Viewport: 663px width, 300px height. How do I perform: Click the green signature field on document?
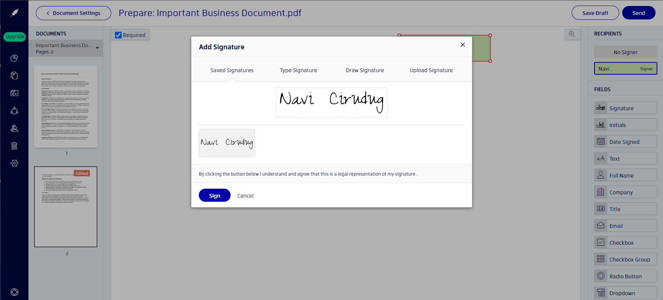(x=481, y=49)
